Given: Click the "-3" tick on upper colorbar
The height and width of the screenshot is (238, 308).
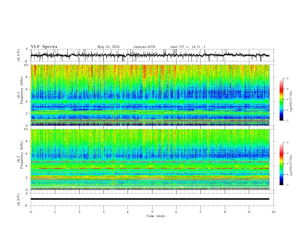Looking at the screenshot, I should 287,78.
